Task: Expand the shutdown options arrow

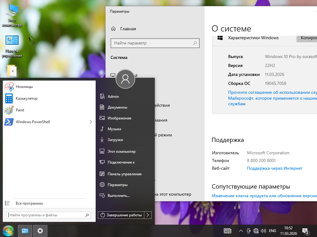Action: (x=148, y=215)
